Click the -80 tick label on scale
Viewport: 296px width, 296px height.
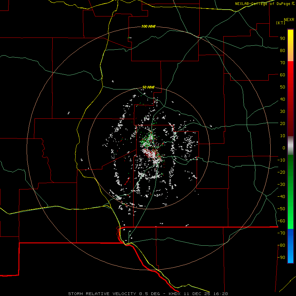point(281,245)
